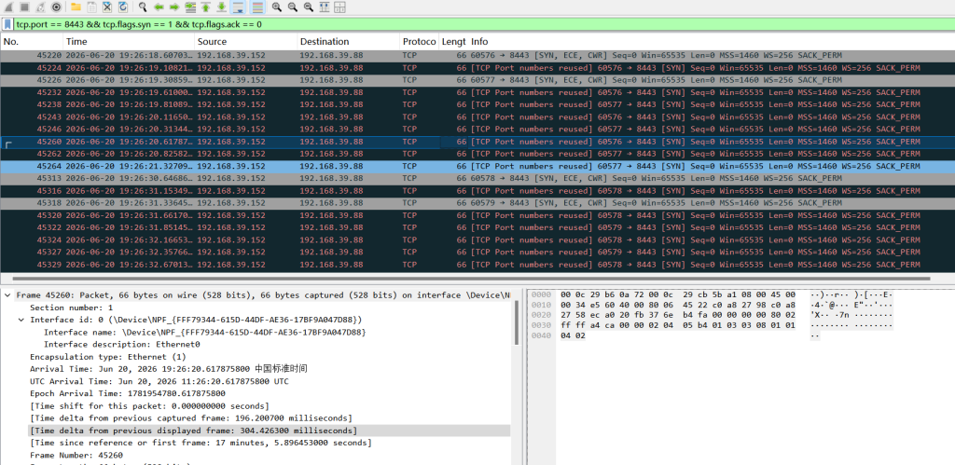Go back in packet history
The height and width of the screenshot is (465, 955).
click(x=159, y=7)
